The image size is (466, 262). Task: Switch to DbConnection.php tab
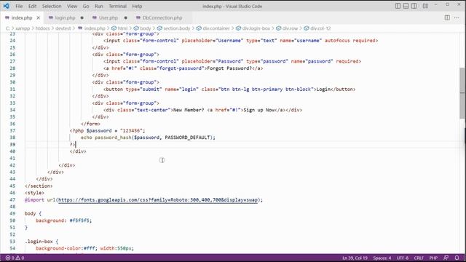tap(162, 17)
